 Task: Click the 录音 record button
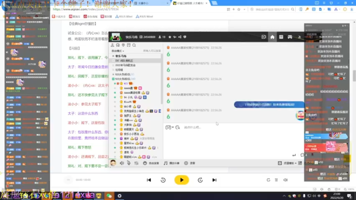[x=190, y=163]
